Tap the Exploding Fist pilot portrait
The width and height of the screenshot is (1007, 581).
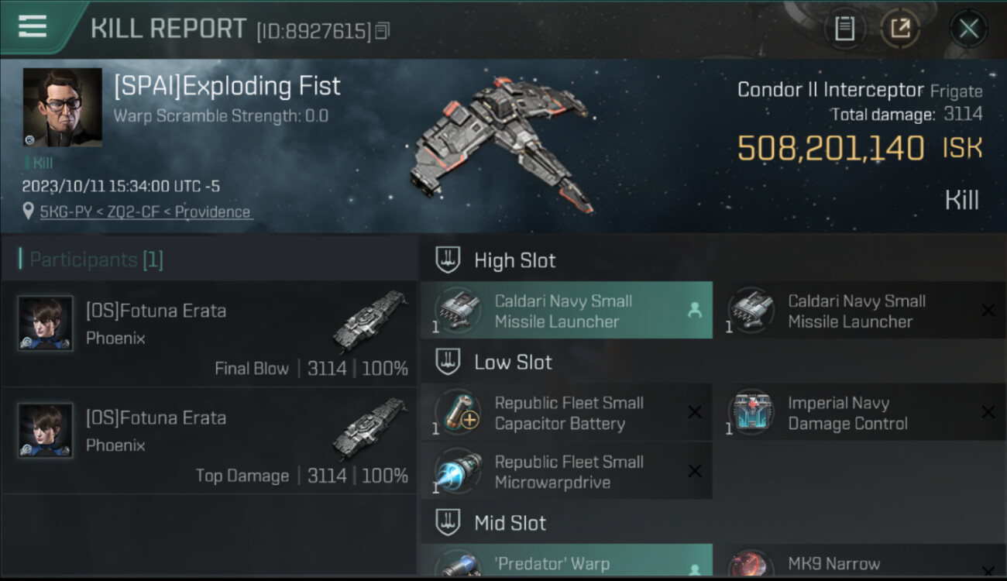point(62,107)
